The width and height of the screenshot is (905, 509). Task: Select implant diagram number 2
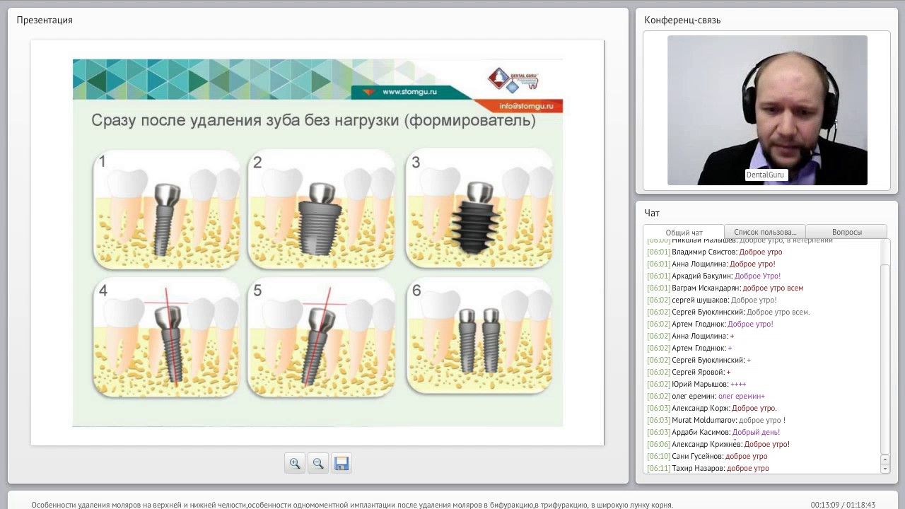tap(321, 209)
